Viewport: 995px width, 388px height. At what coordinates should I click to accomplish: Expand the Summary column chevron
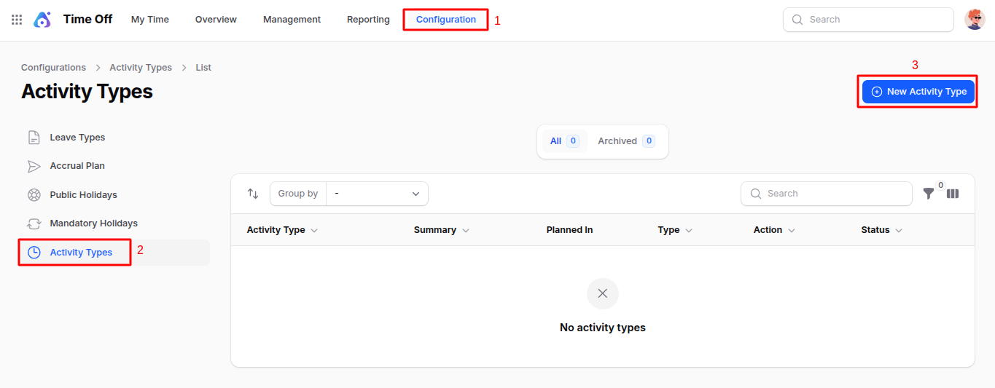point(466,230)
